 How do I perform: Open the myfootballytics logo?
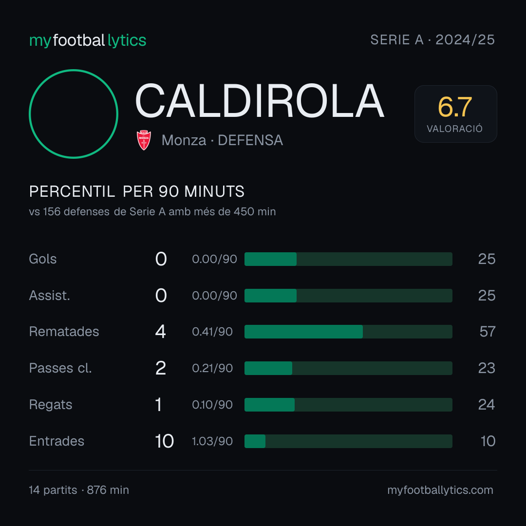[x=88, y=40]
